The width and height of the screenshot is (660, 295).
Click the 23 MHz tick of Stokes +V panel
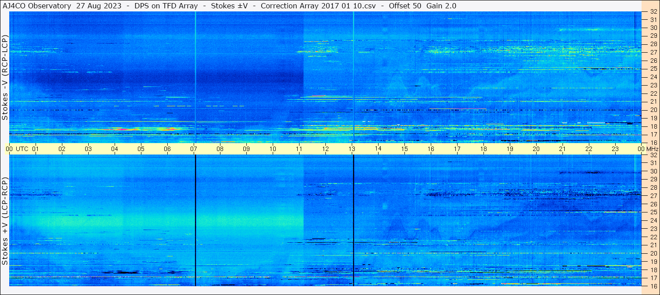tap(653, 229)
